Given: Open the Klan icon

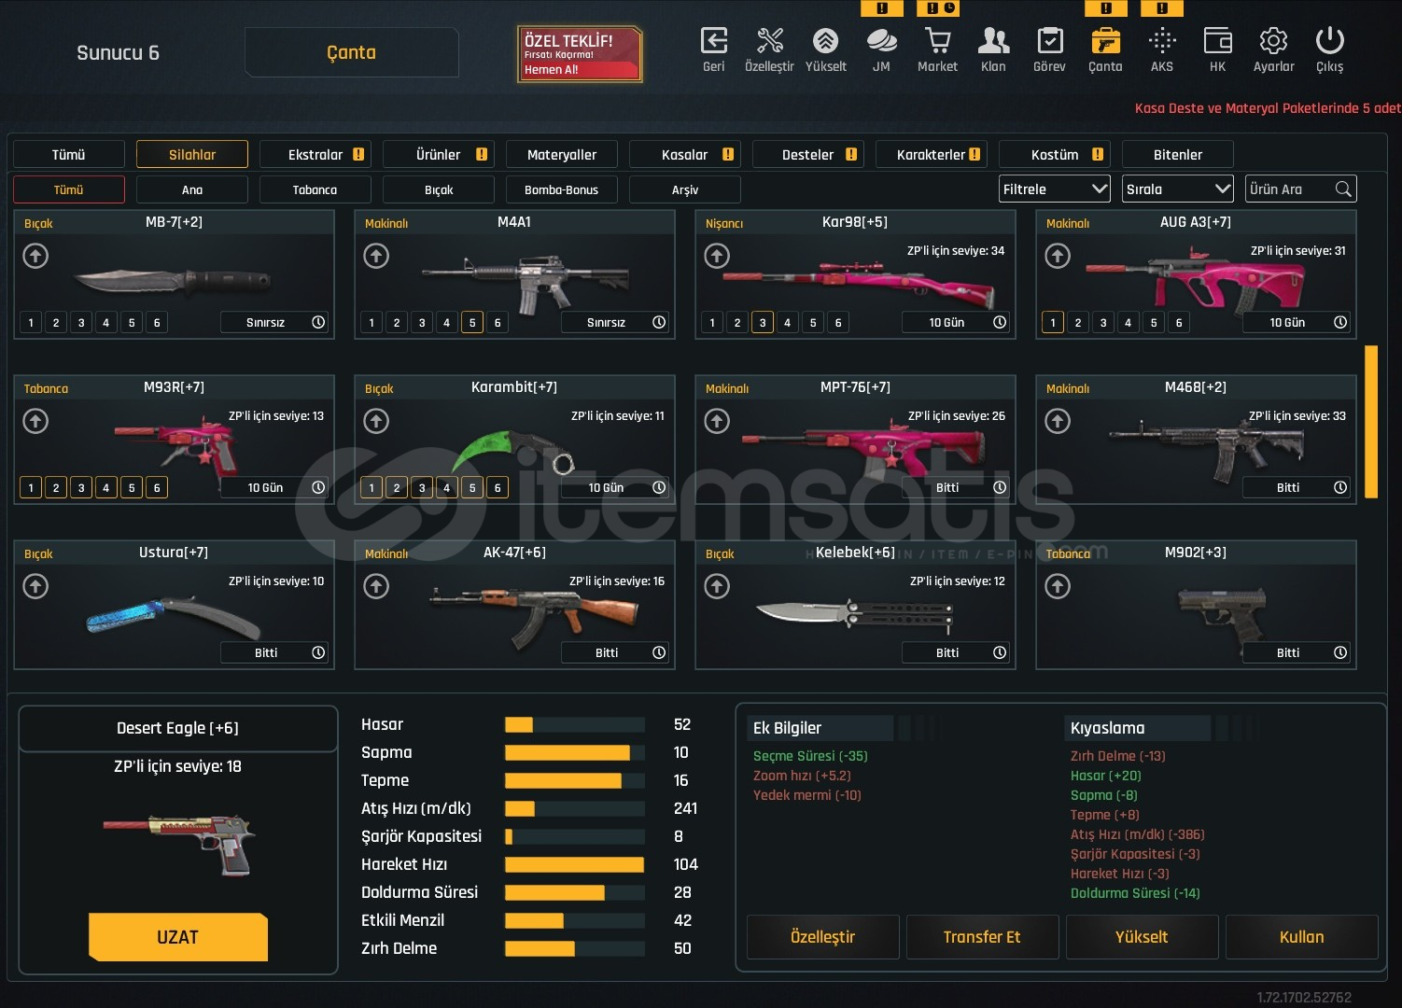Looking at the screenshot, I should point(993,41).
